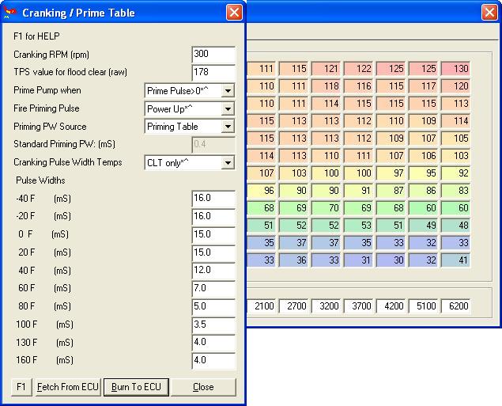Click the TPS flood clear value field

[x=213, y=73]
